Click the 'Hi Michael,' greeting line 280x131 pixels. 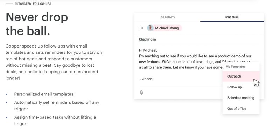(x=148, y=50)
